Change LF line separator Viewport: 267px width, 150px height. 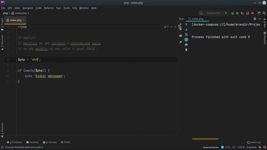pos(234,147)
